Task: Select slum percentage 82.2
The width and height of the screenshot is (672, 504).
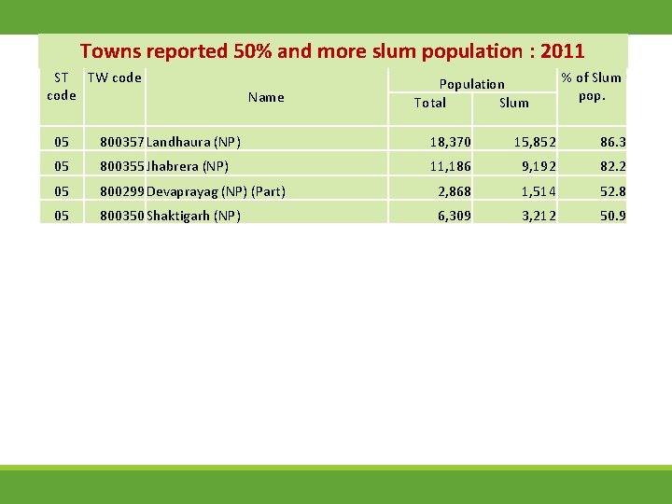Action: point(613,166)
